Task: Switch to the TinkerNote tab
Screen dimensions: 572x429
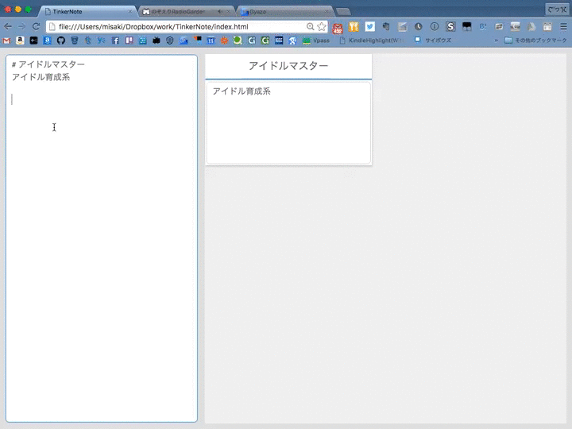Action: pyautogui.click(x=87, y=12)
